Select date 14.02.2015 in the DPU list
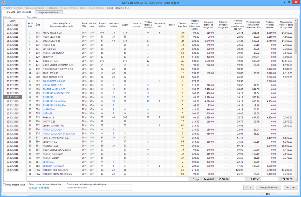This screenshot has width=301, height=197. [x=12, y=117]
